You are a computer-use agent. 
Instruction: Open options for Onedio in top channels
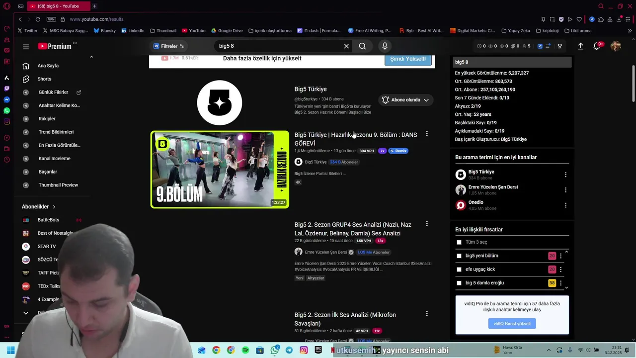[x=565, y=205]
